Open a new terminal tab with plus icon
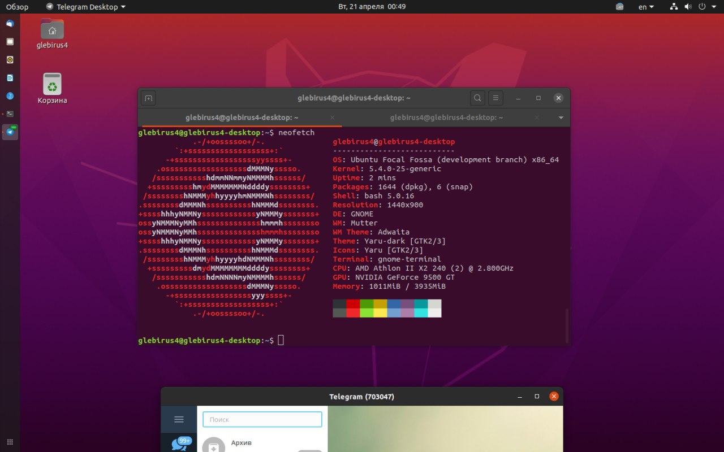 pos(148,98)
